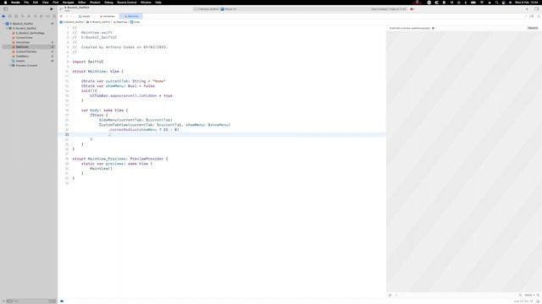Open the Apple menu

pyautogui.click(x=5, y=3)
